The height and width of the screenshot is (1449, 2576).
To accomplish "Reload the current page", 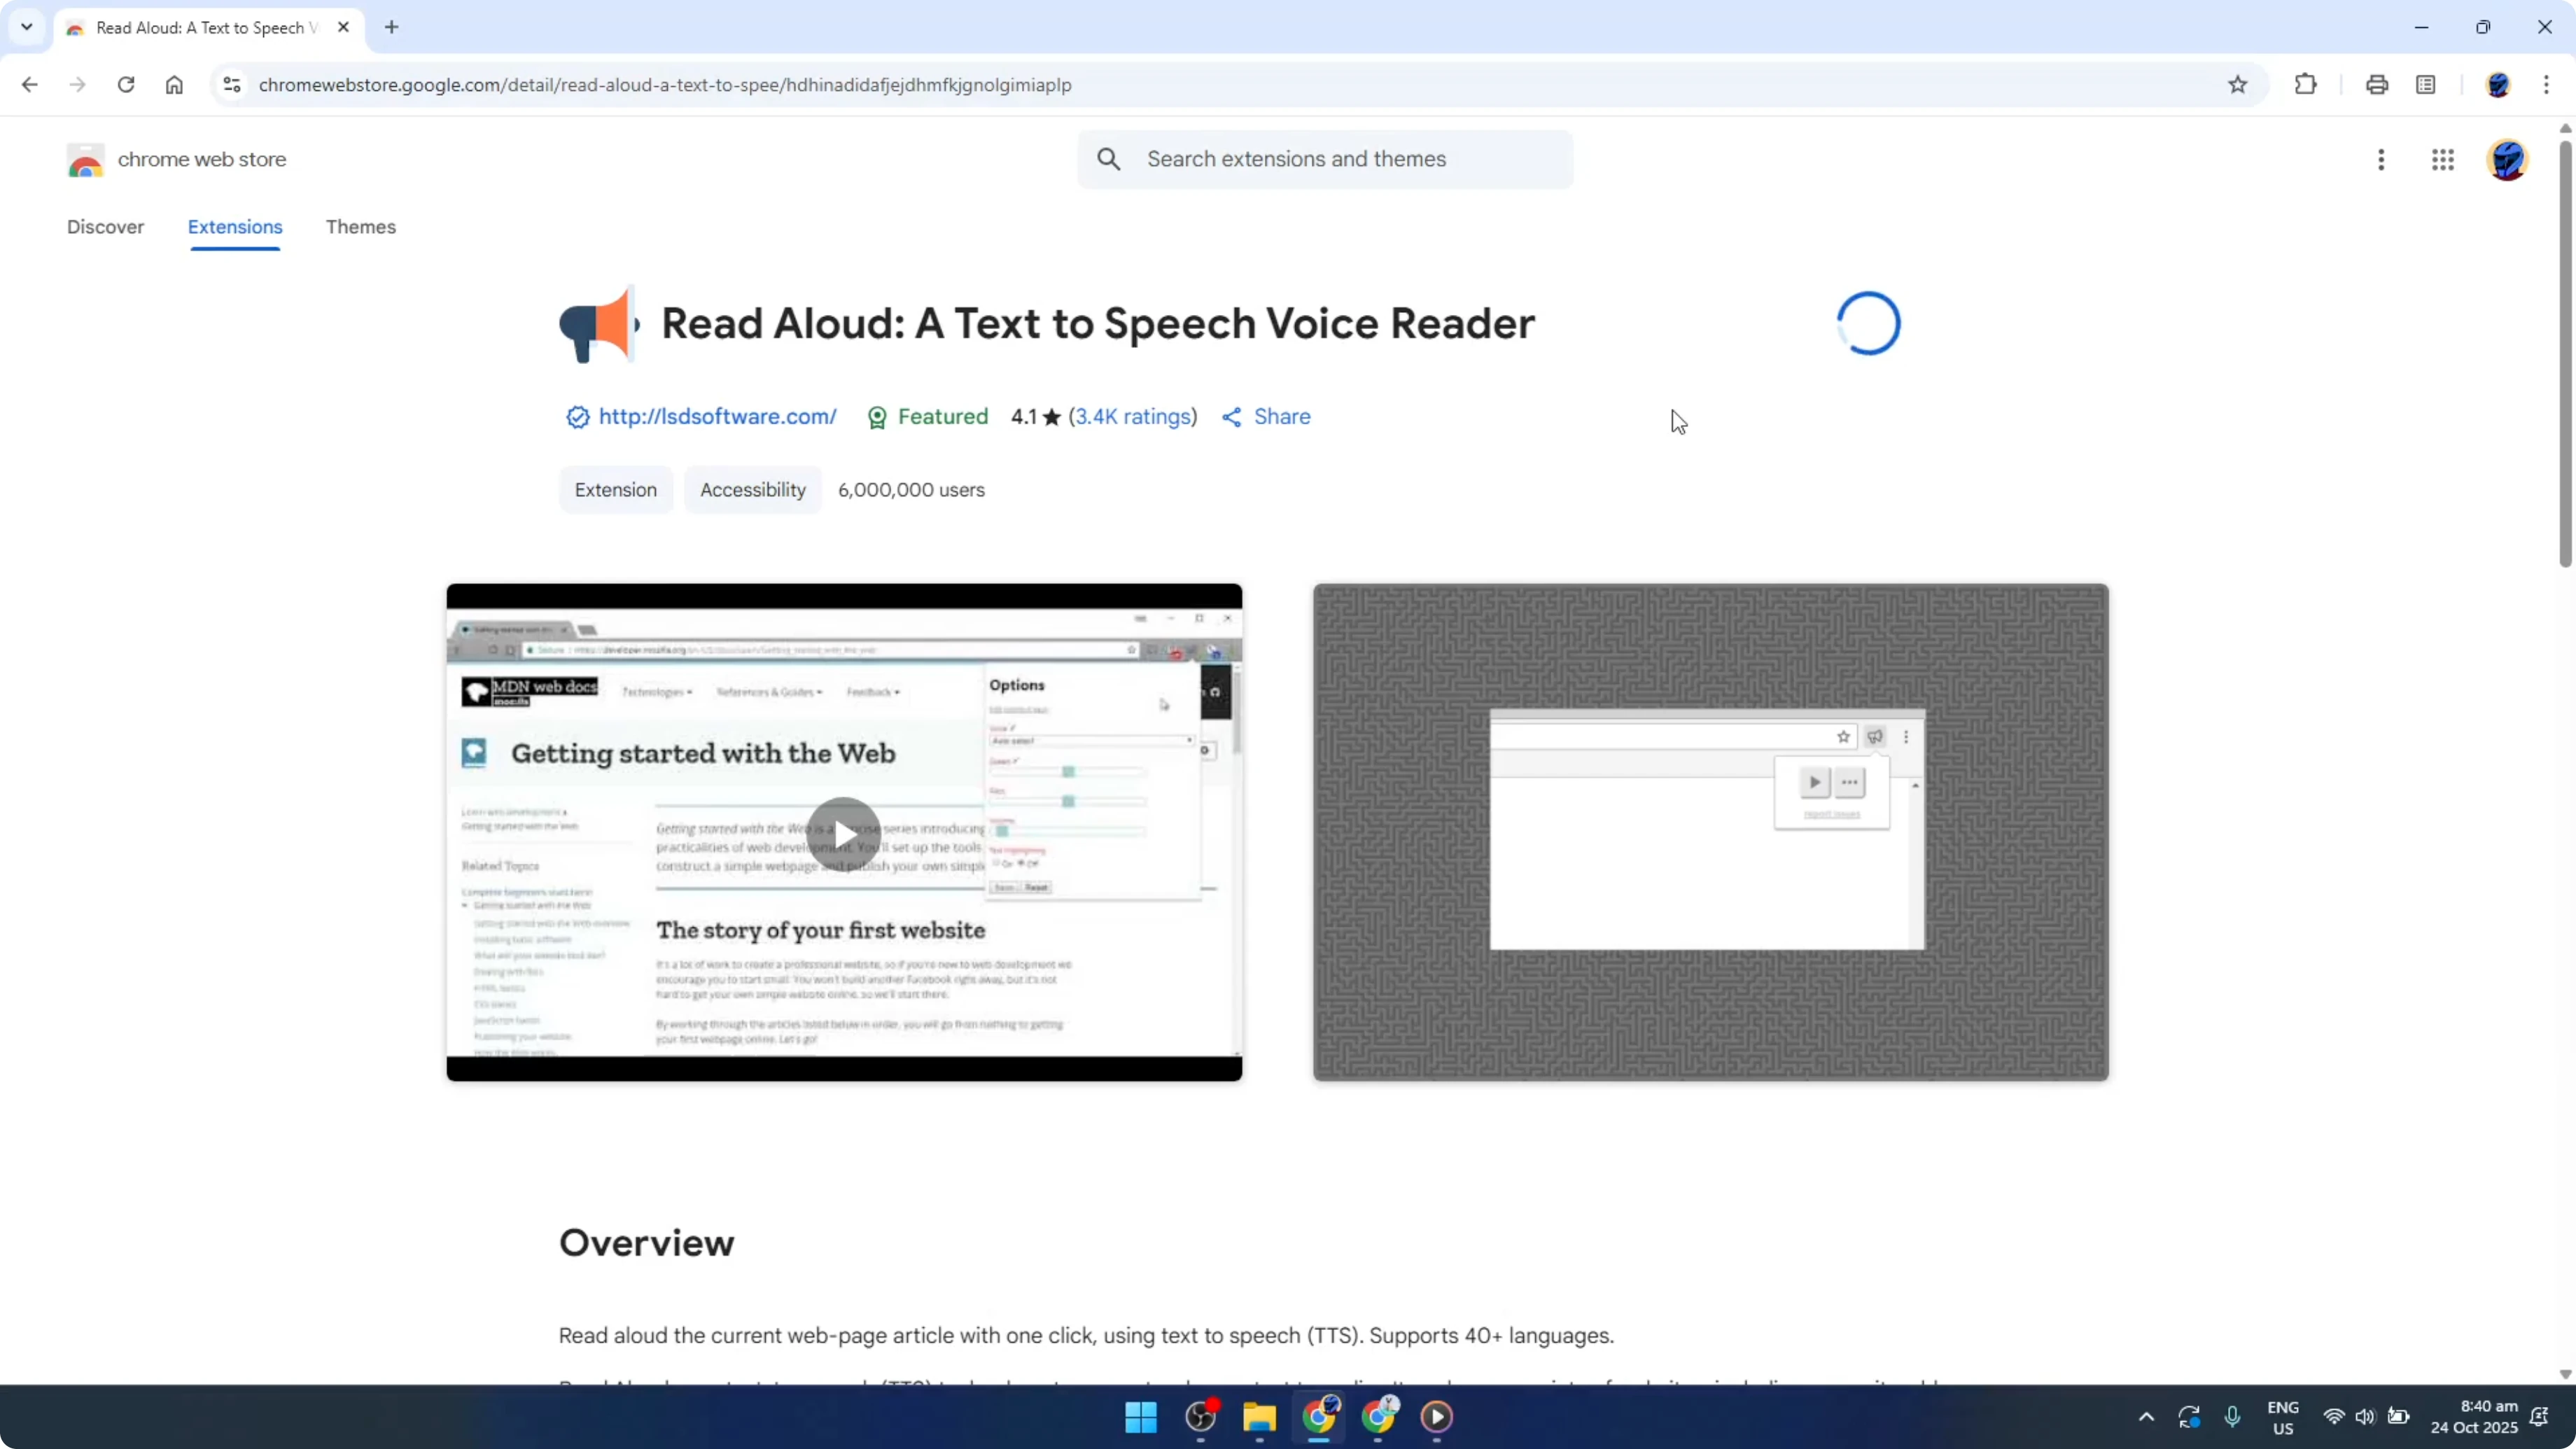I will coord(126,85).
